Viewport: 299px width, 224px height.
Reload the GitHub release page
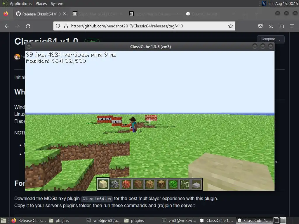point(28,26)
